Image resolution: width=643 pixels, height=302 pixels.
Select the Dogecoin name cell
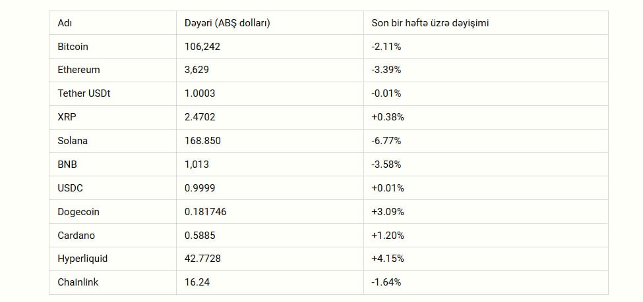pos(78,212)
